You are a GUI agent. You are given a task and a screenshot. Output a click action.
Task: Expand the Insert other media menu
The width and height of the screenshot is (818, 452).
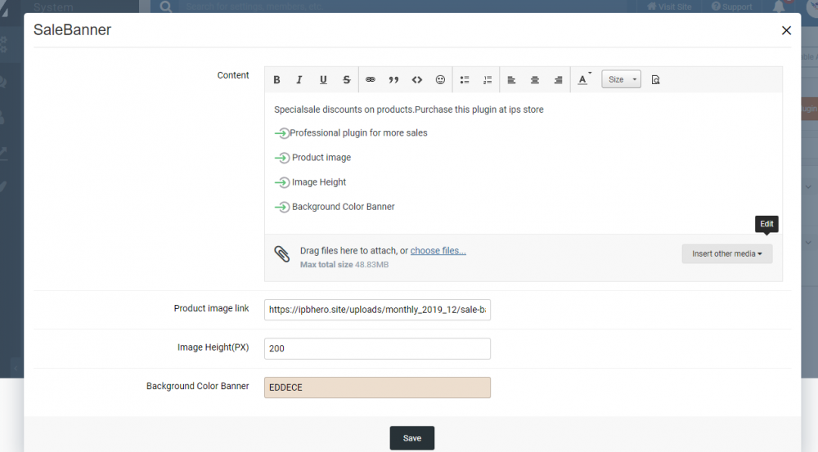726,254
